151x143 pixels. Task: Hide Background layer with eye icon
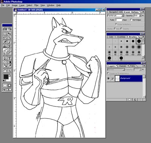click(108, 79)
